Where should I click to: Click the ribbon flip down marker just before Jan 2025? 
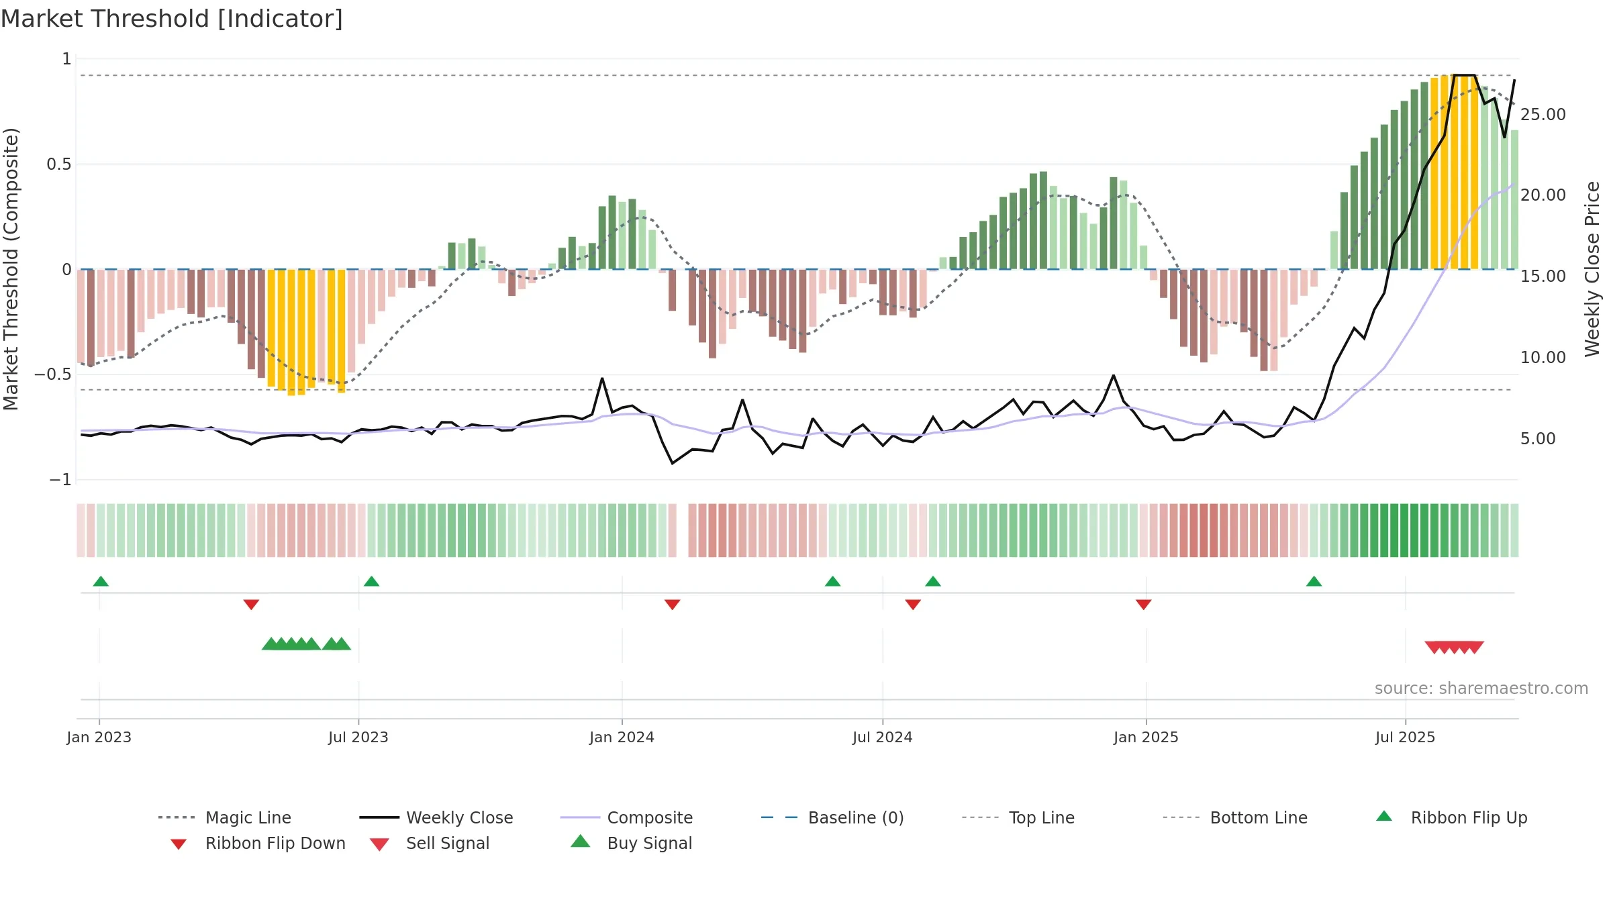1143,605
